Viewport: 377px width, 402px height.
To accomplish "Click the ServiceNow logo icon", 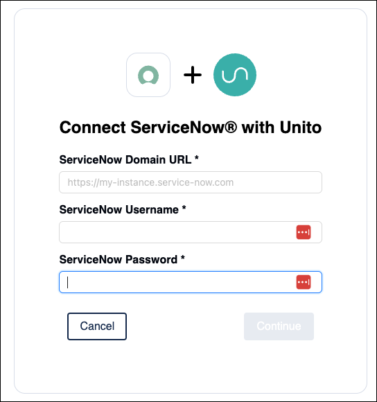I will pos(148,75).
